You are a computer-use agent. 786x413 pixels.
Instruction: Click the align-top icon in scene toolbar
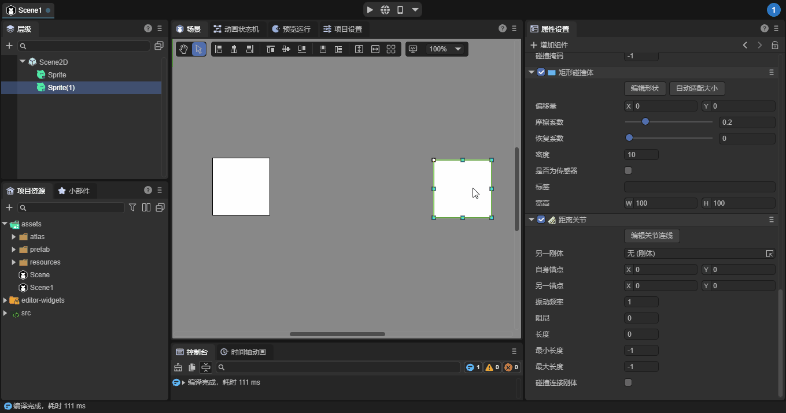point(270,49)
